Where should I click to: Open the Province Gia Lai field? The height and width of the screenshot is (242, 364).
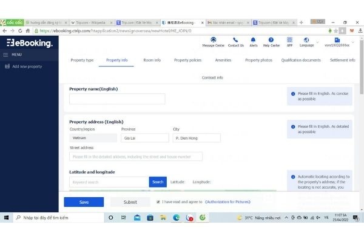point(145,138)
